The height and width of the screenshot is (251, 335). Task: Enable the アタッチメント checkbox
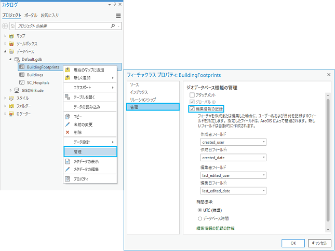click(x=192, y=95)
